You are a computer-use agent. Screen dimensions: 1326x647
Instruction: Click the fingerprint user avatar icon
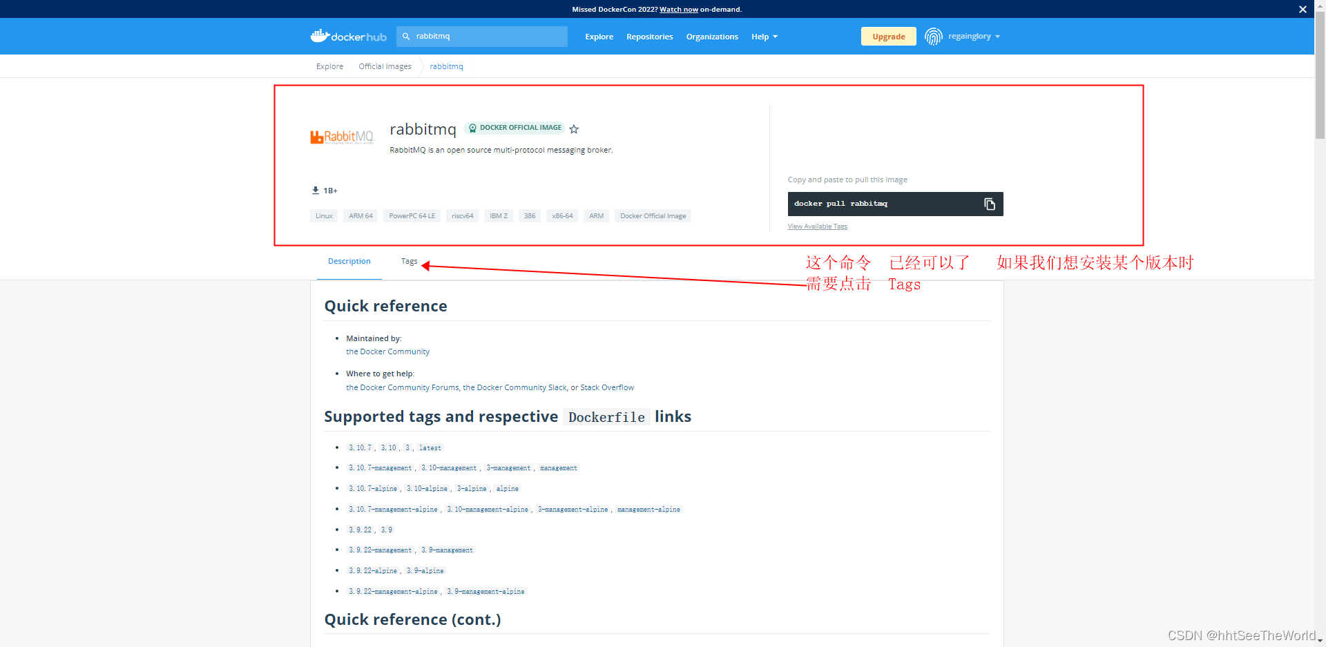pos(934,37)
